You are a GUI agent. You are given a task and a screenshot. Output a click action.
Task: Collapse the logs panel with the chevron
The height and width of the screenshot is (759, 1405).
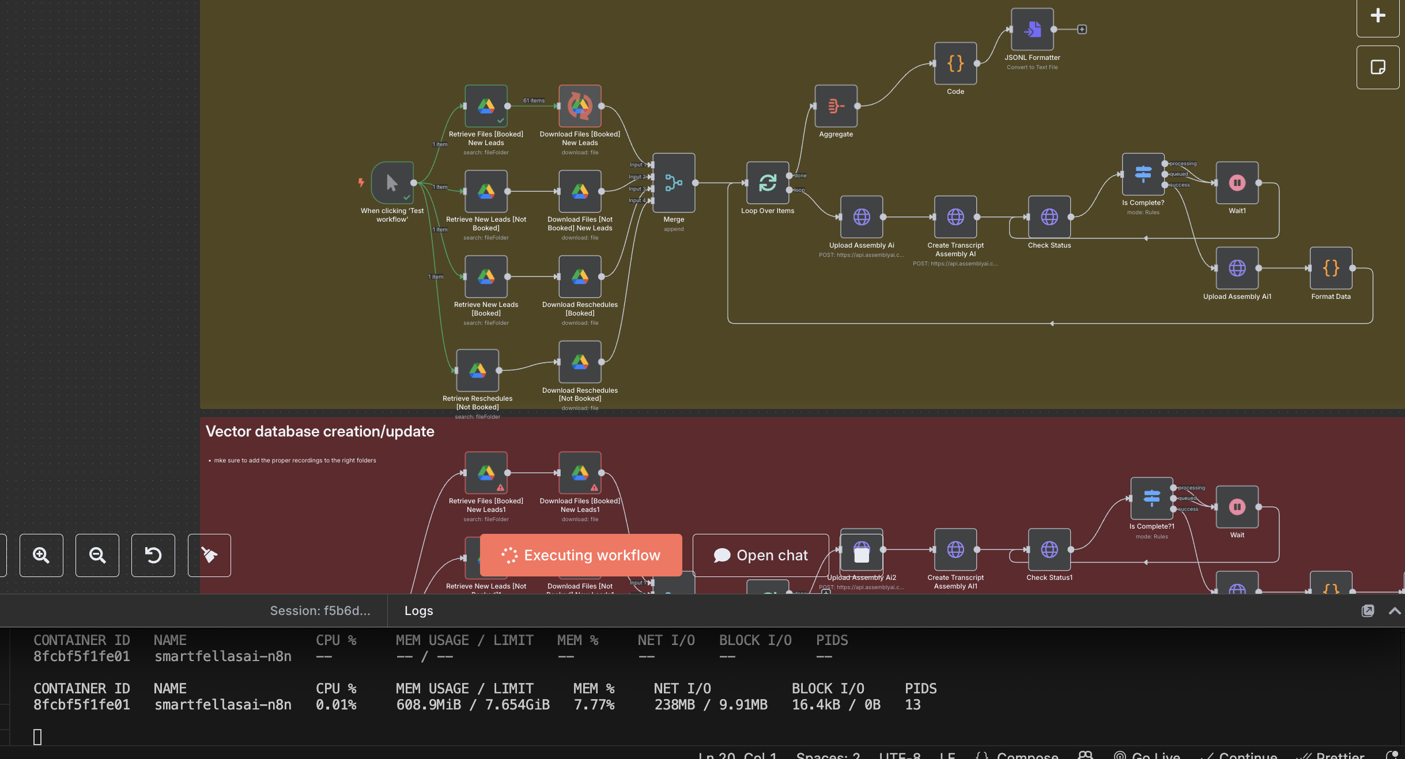[1395, 611]
